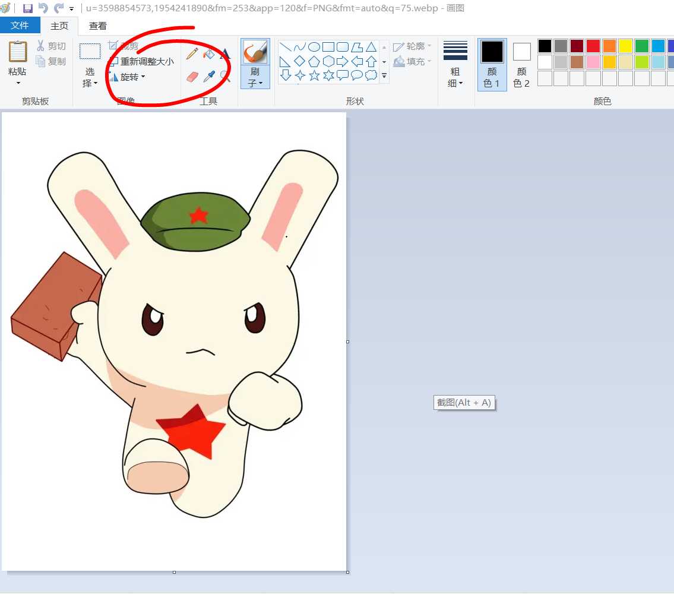Select the Pencil tool

point(192,54)
